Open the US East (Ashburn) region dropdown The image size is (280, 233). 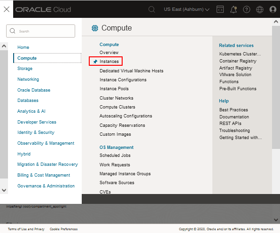(x=187, y=9)
